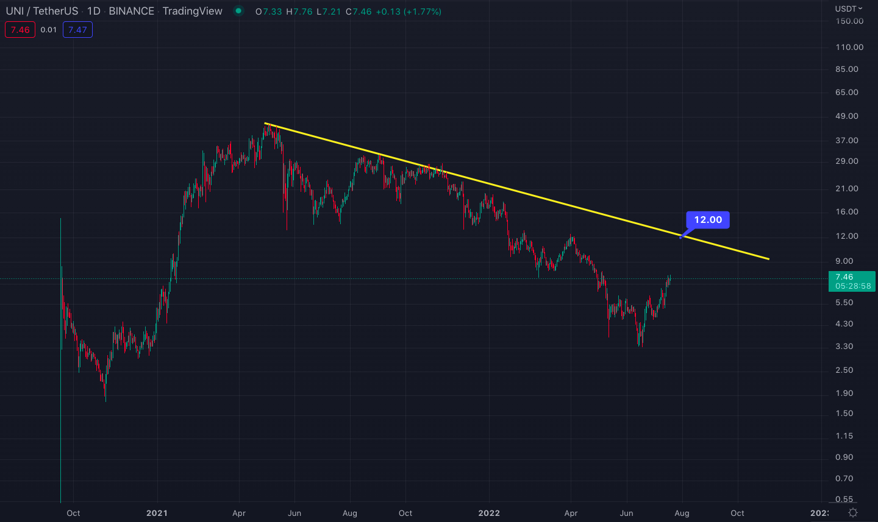
Task: Click the 2021 time axis label
Action: click(x=157, y=513)
